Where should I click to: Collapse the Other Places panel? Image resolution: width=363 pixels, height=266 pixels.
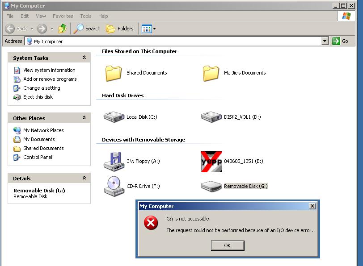point(84,118)
